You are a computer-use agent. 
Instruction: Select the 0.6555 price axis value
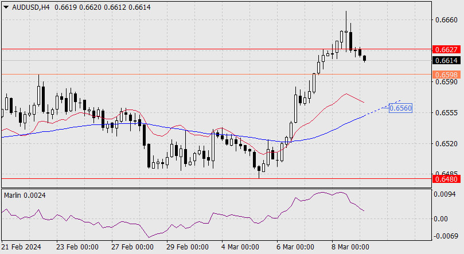pyautogui.click(x=446, y=113)
